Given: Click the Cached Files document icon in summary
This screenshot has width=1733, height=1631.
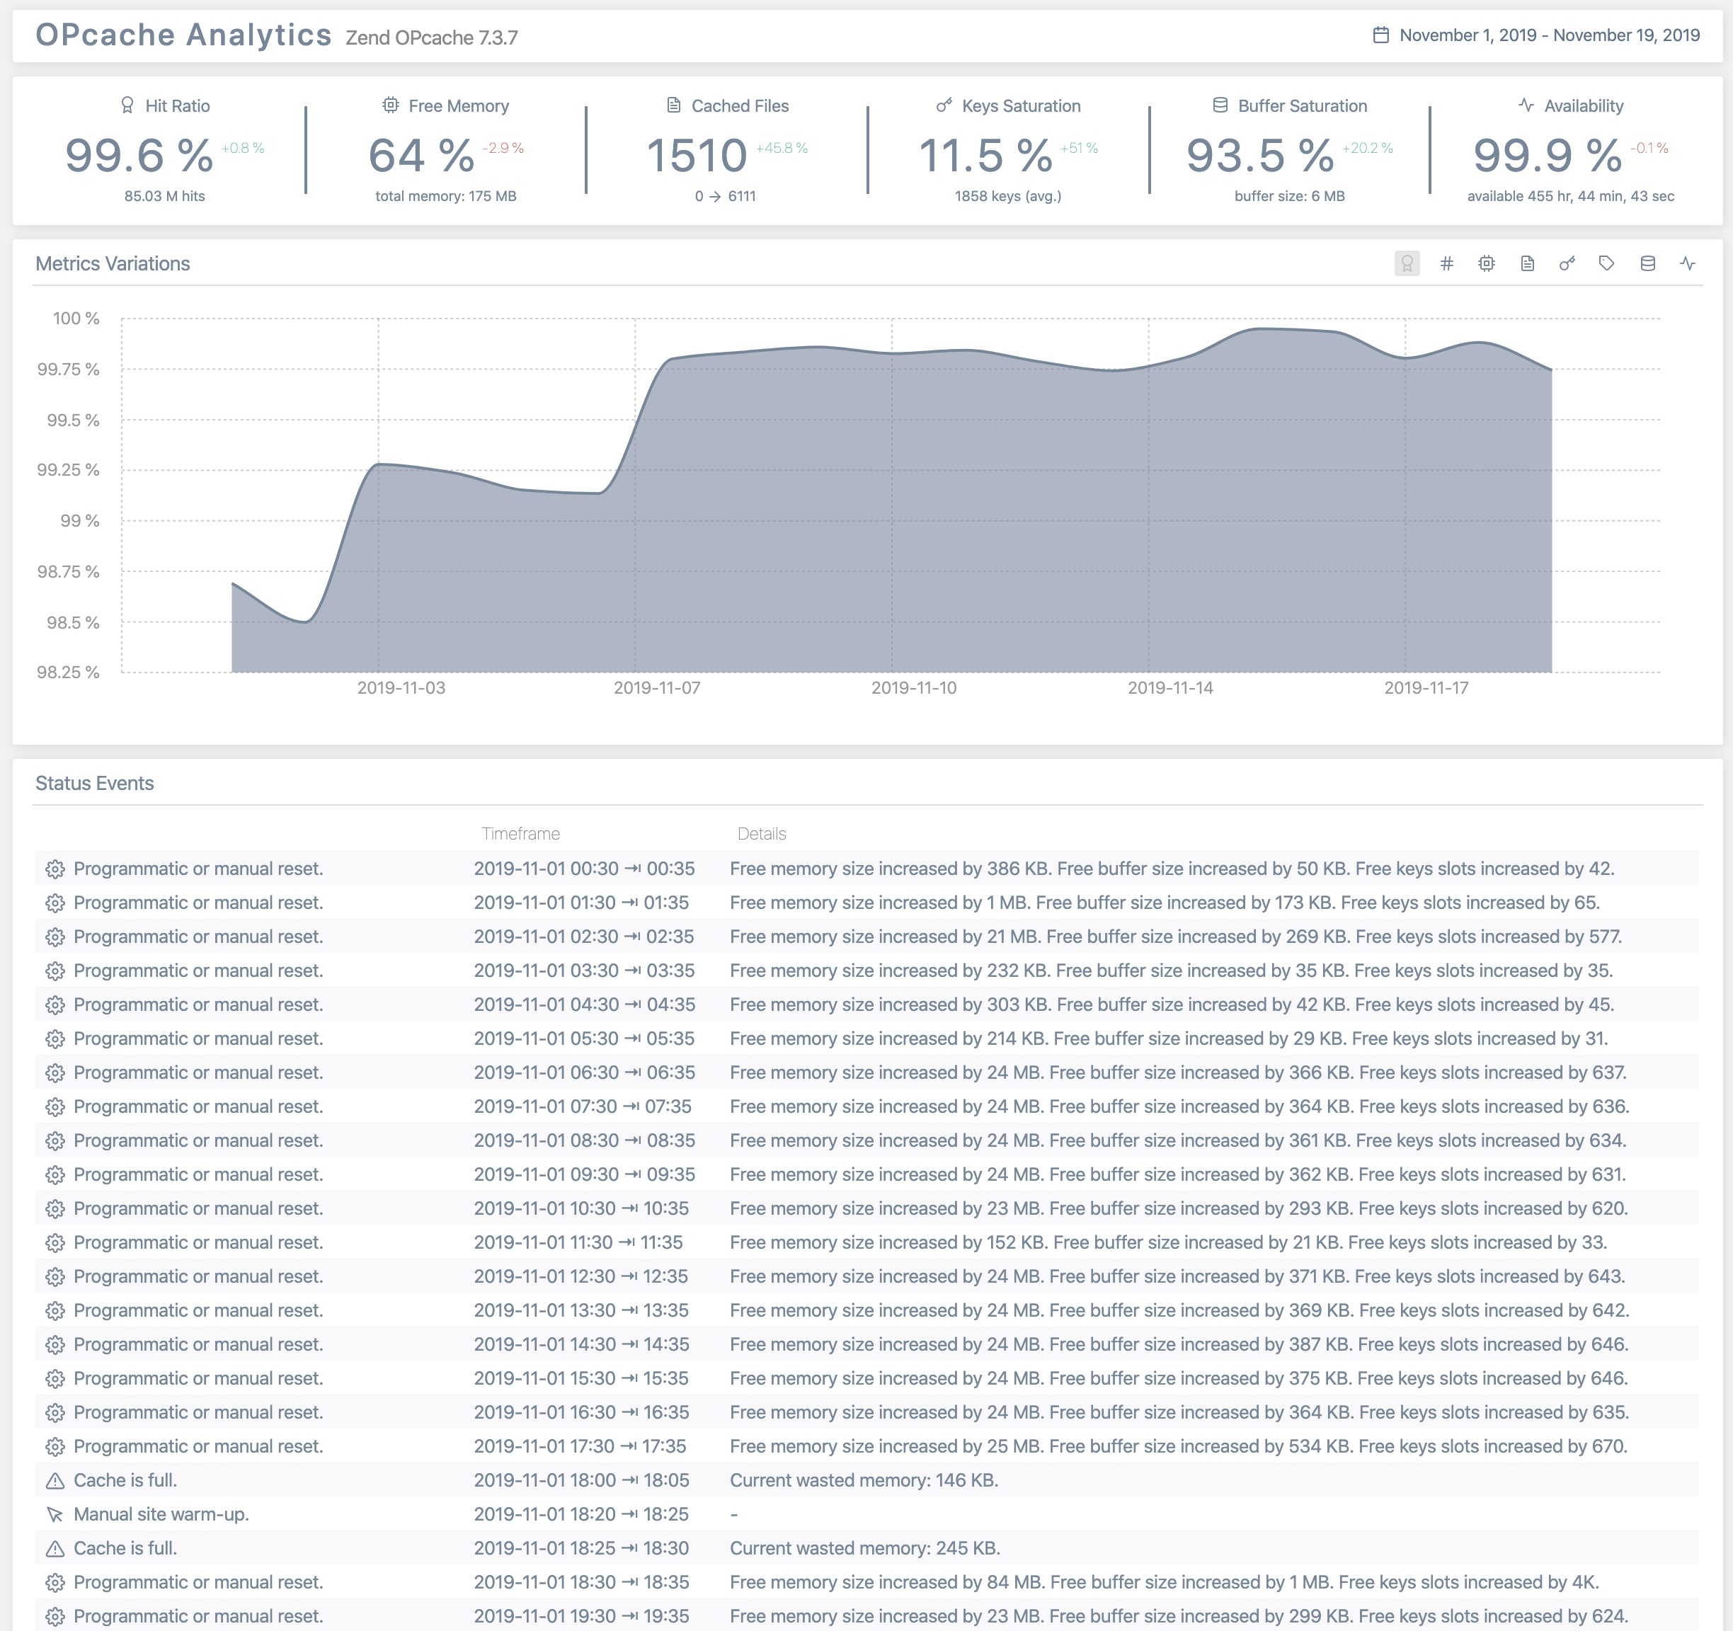Looking at the screenshot, I should pos(674,105).
